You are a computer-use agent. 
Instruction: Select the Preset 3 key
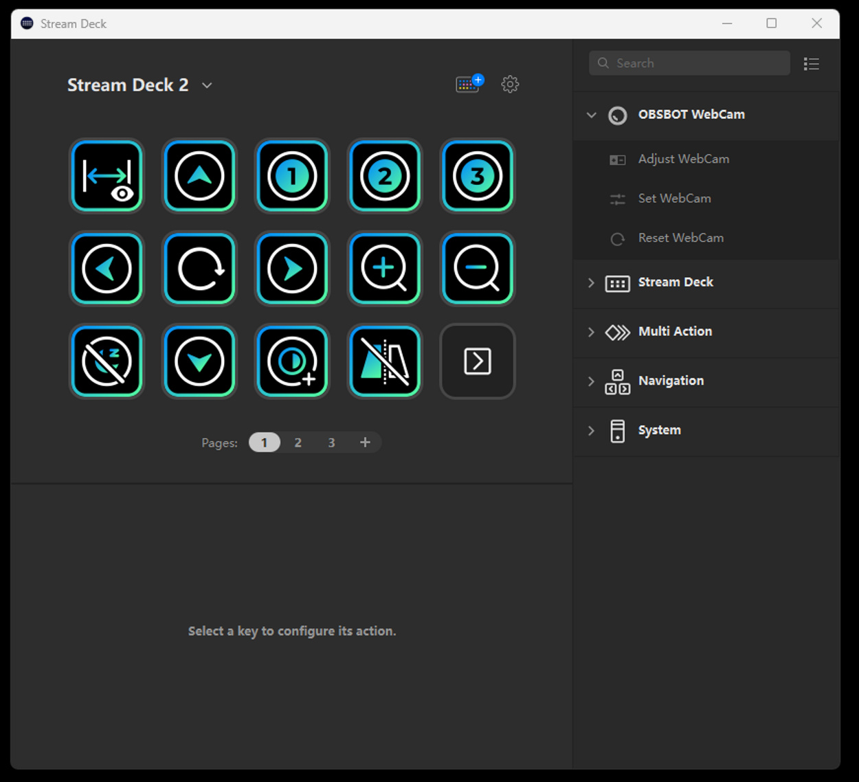pyautogui.click(x=478, y=176)
